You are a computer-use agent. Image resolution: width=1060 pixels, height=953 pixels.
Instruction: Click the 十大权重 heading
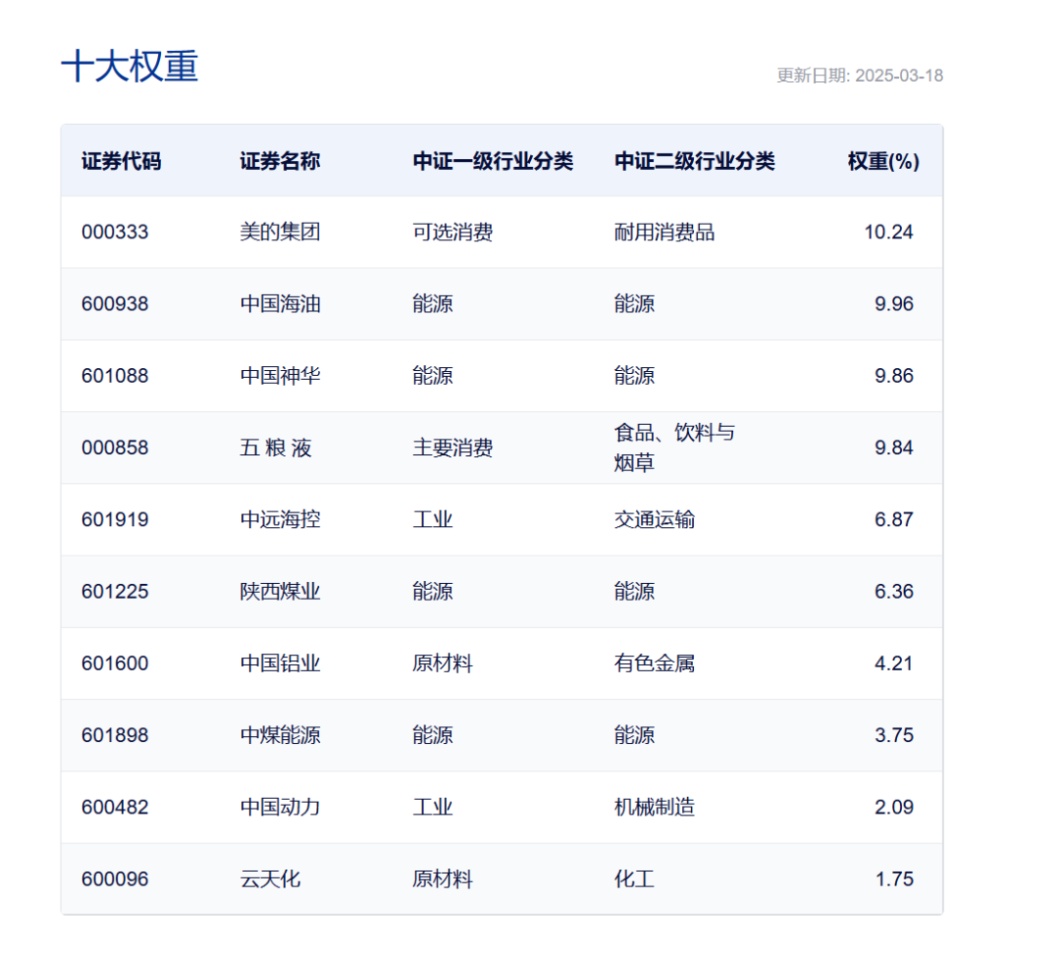pos(130,66)
